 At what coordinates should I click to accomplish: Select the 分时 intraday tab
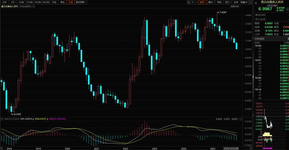pyautogui.click(x=4, y=2)
